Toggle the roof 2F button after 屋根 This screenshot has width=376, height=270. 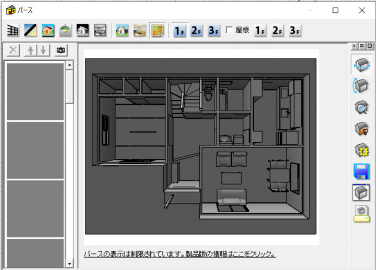pos(278,31)
